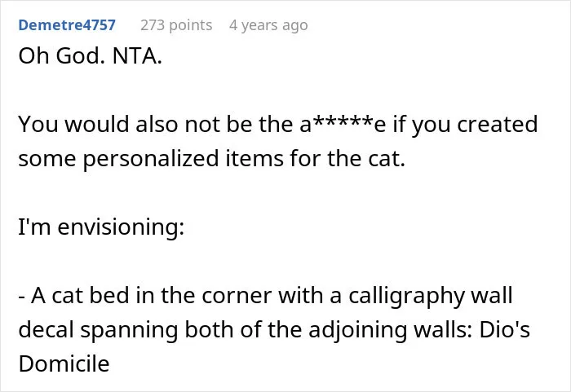Open the Demetre4757 user profile link

[67, 25]
